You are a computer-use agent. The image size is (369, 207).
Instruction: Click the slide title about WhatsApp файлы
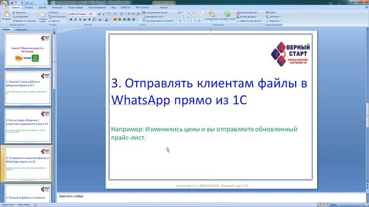click(x=209, y=91)
